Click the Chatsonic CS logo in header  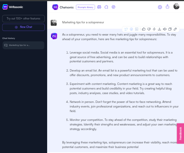tap(55, 7)
